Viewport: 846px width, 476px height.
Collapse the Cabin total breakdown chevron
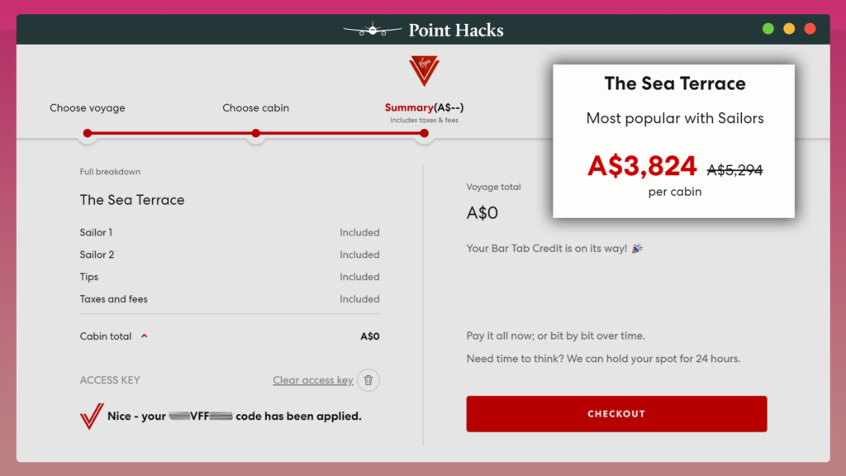(x=144, y=336)
